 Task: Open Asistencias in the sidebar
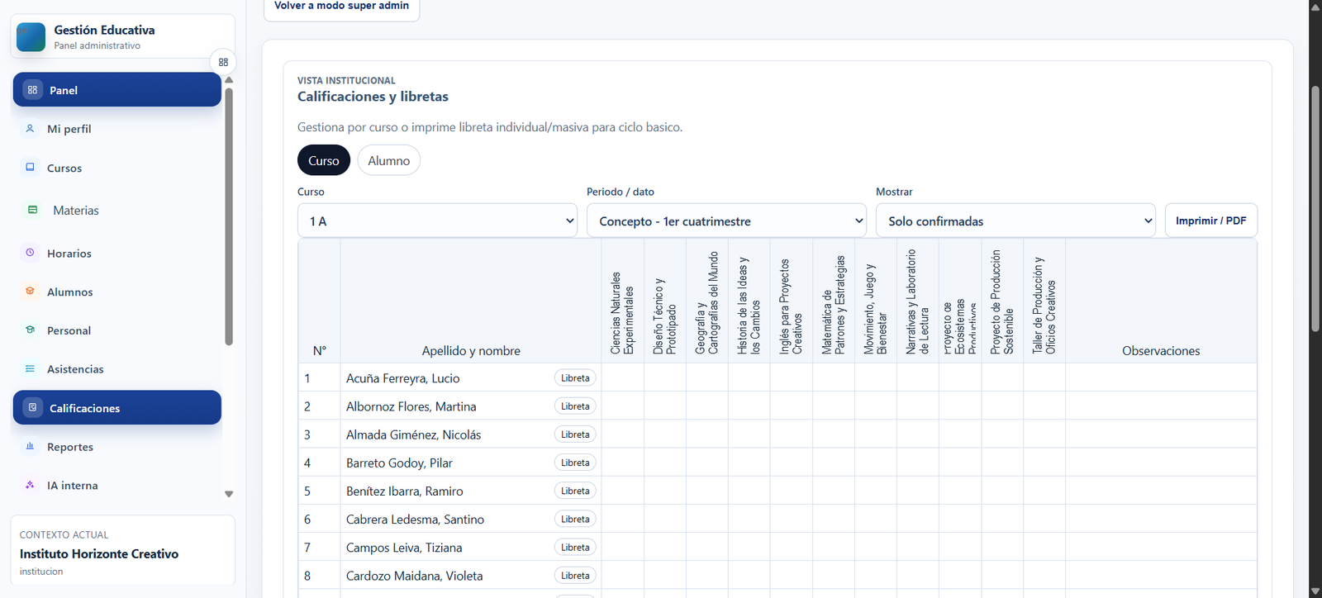point(117,368)
